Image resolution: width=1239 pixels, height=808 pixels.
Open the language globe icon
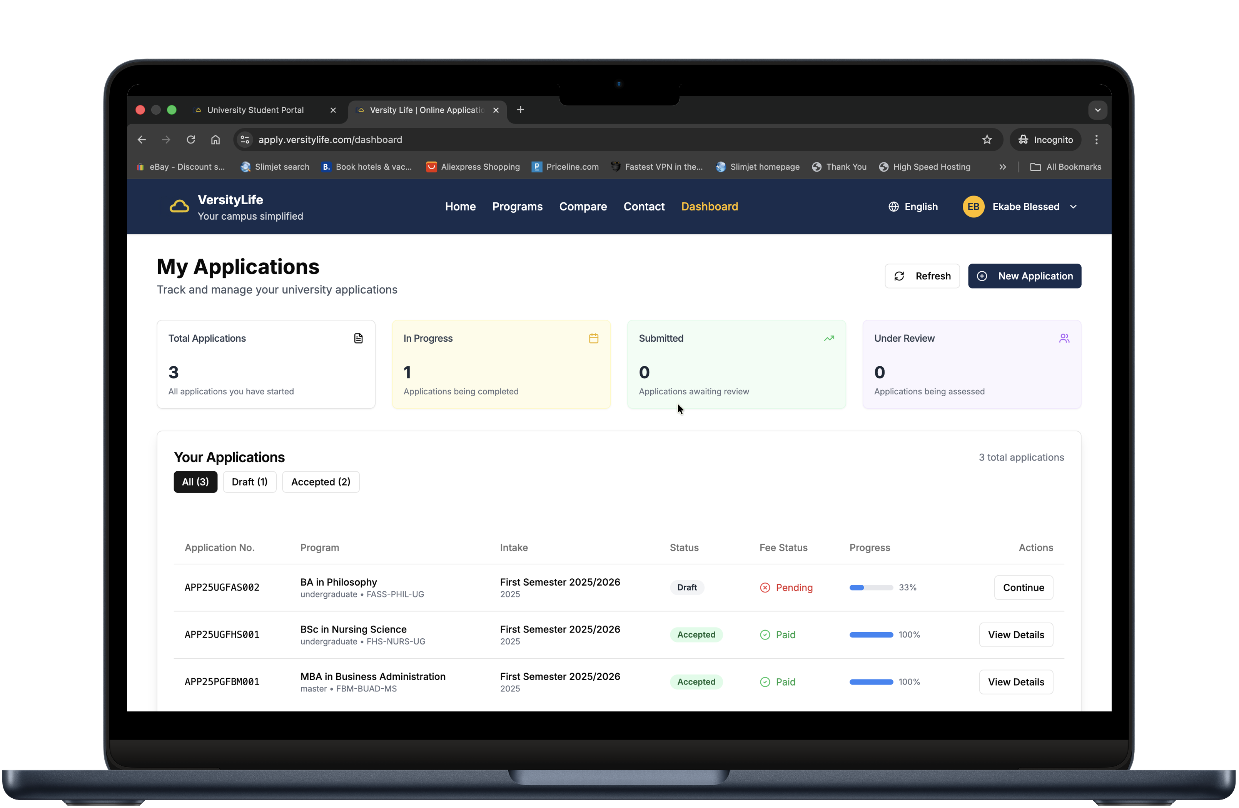[893, 207]
